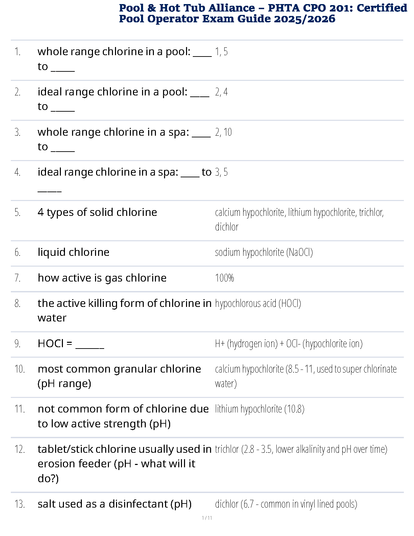Screen dimensions: 414x536
Task: Click the '100%' gas chlorine answer
Action: [224, 278]
